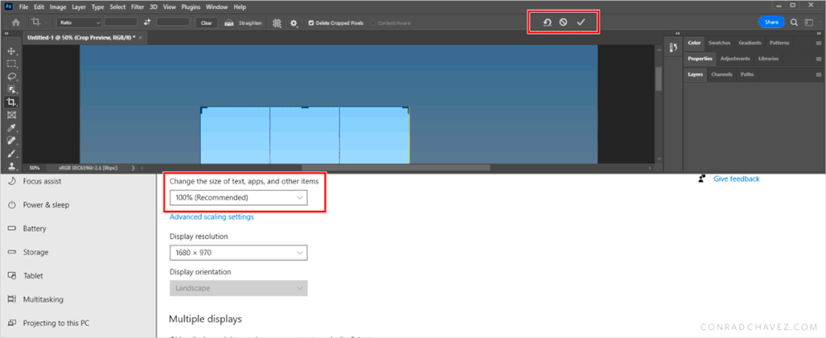Click the Straighten level icon
The image size is (826, 338).
(229, 22)
